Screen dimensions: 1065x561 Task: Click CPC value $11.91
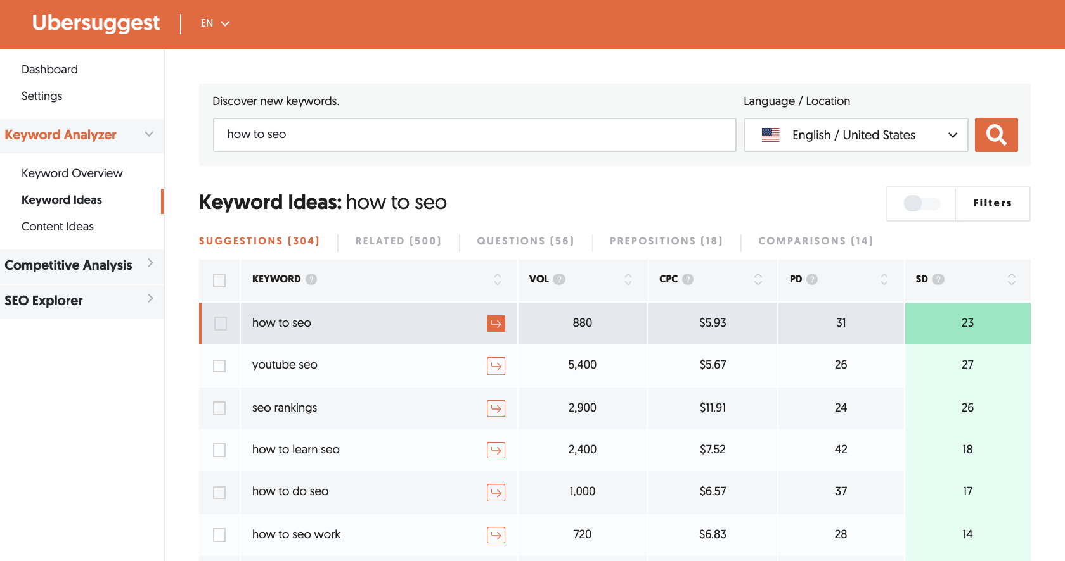[x=713, y=408]
